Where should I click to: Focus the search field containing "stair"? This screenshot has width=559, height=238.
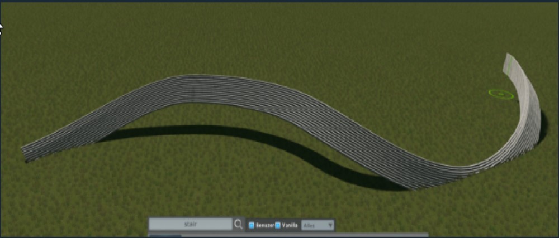[190, 225]
